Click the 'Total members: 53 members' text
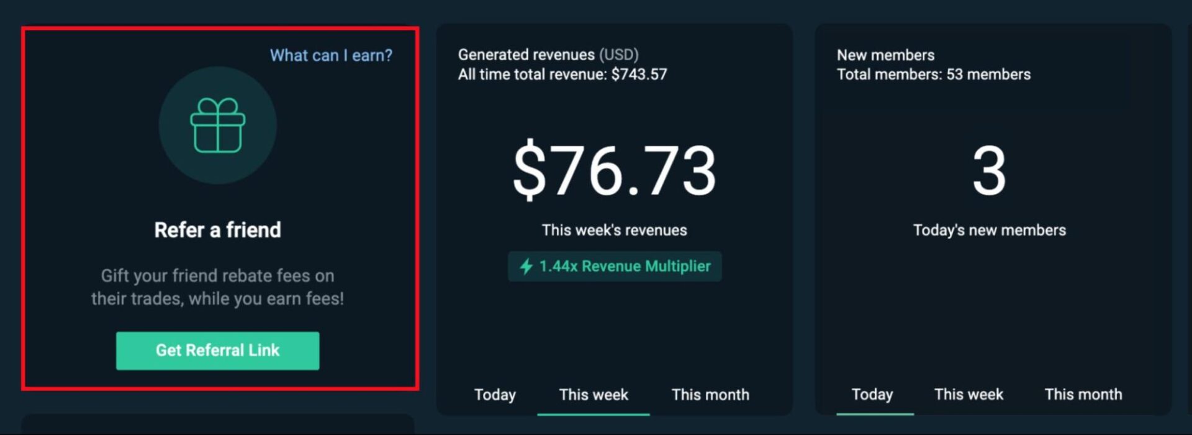This screenshot has width=1192, height=435. [934, 74]
